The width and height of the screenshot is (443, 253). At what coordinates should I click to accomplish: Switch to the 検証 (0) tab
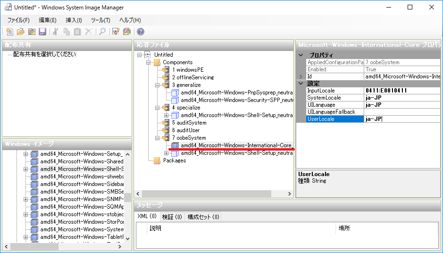[172, 217]
